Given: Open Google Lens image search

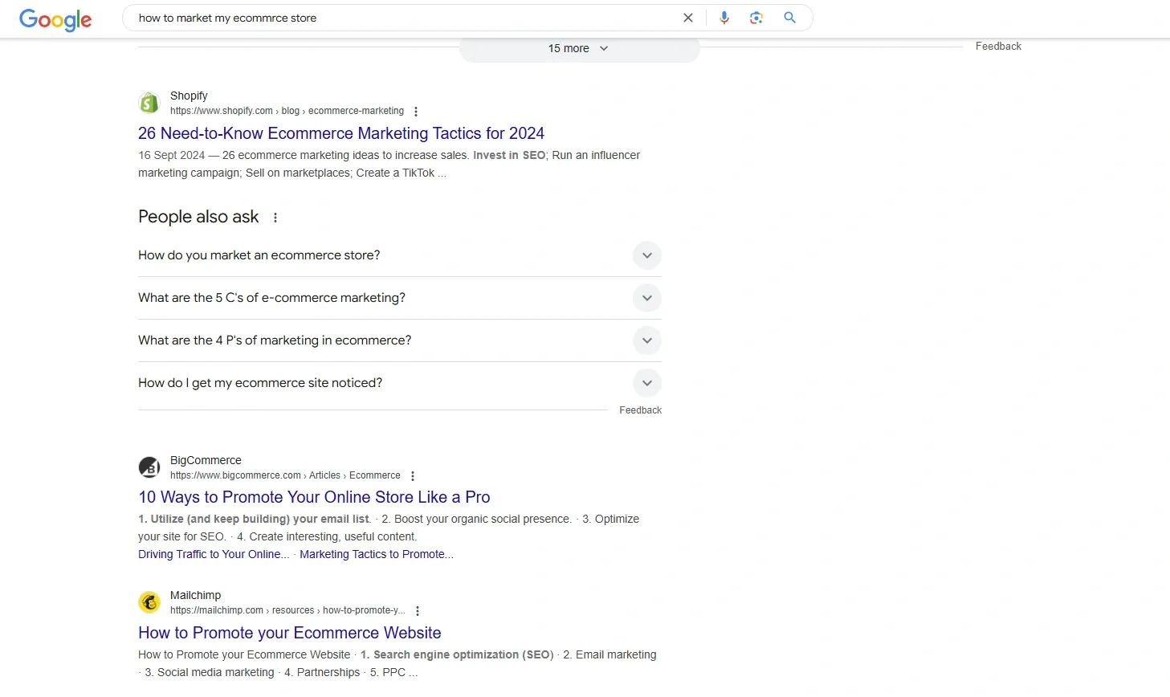Looking at the screenshot, I should [x=756, y=17].
